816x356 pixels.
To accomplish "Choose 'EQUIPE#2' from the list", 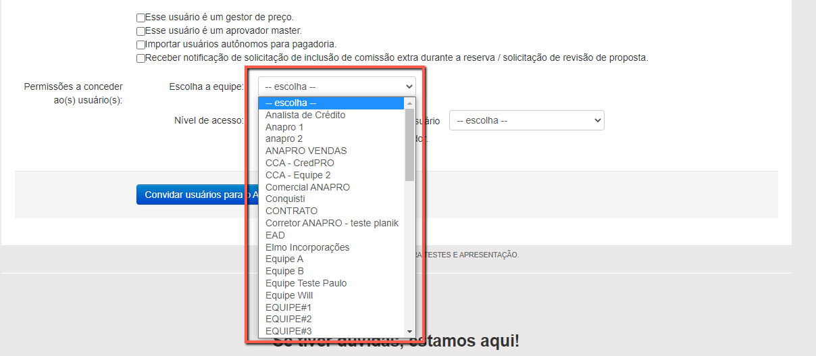I will click(x=288, y=319).
